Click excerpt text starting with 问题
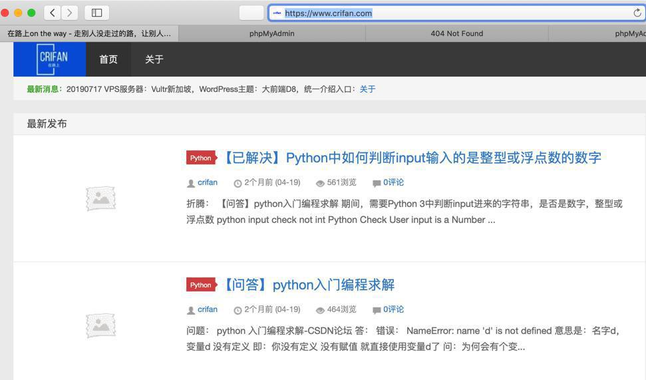The image size is (646, 380). [x=403, y=338]
